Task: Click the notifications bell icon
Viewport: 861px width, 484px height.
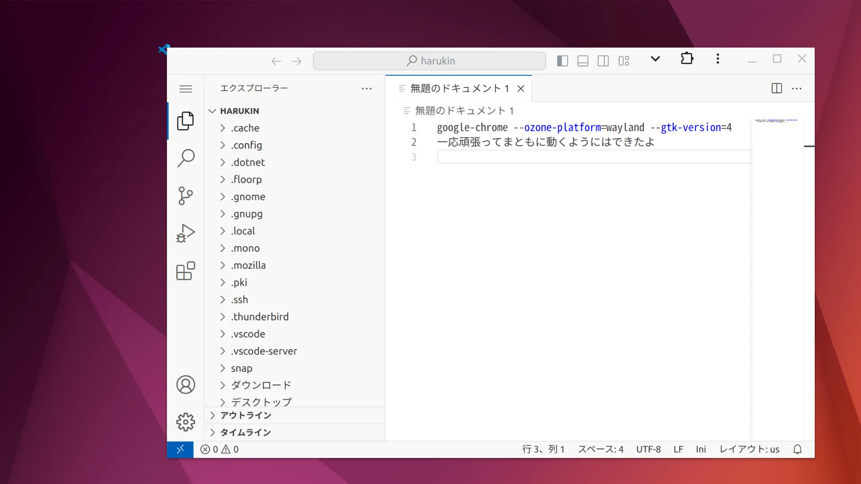Action: click(797, 449)
